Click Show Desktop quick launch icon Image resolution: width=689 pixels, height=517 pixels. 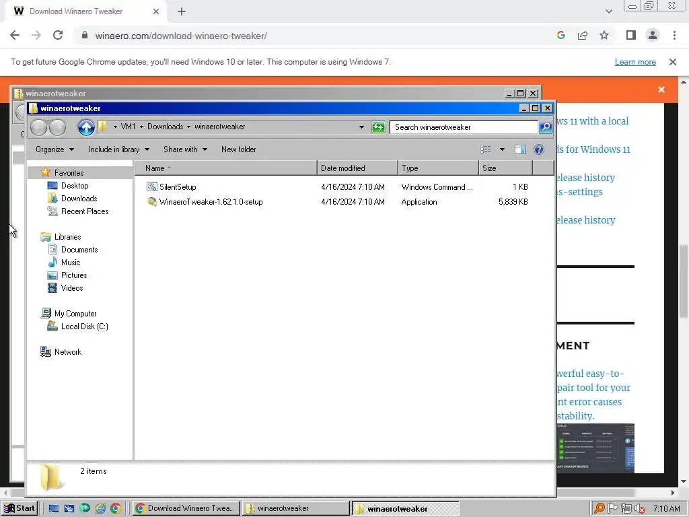(x=54, y=508)
